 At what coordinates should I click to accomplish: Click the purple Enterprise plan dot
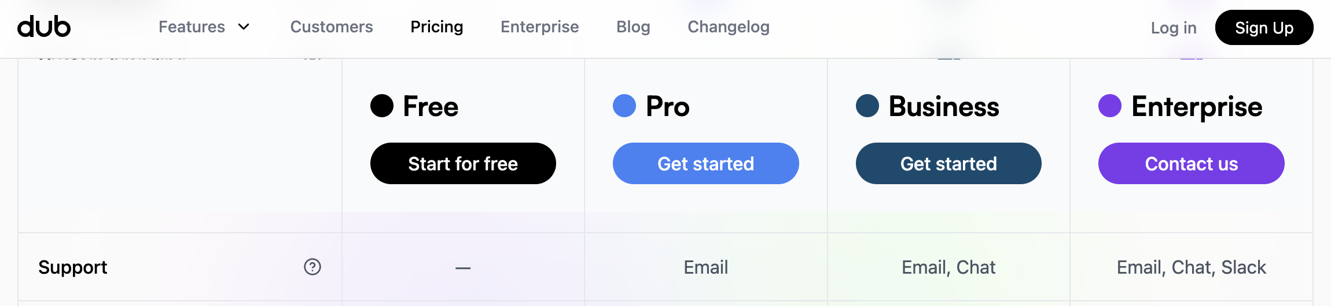pyautogui.click(x=1110, y=106)
